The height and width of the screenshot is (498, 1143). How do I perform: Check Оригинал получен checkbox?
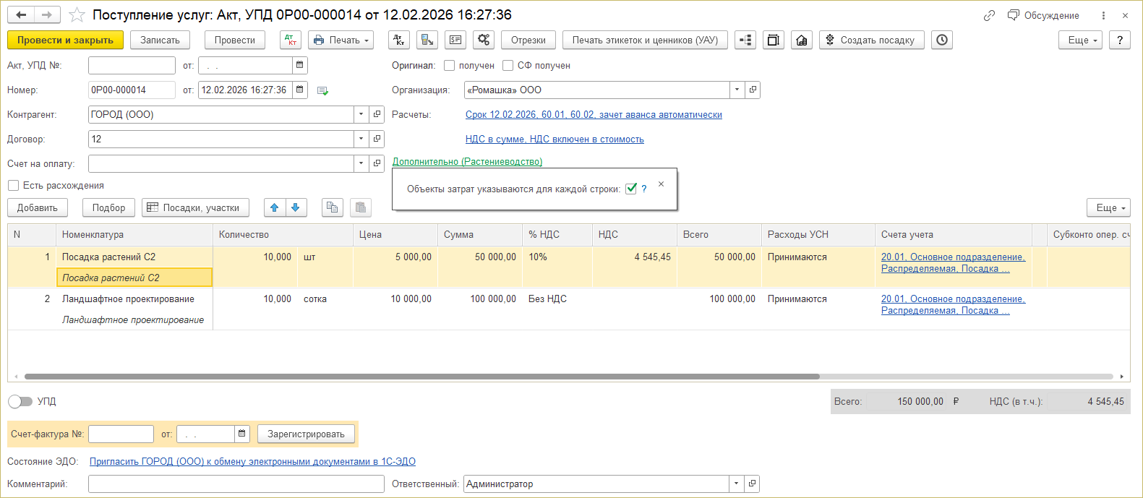[449, 65]
